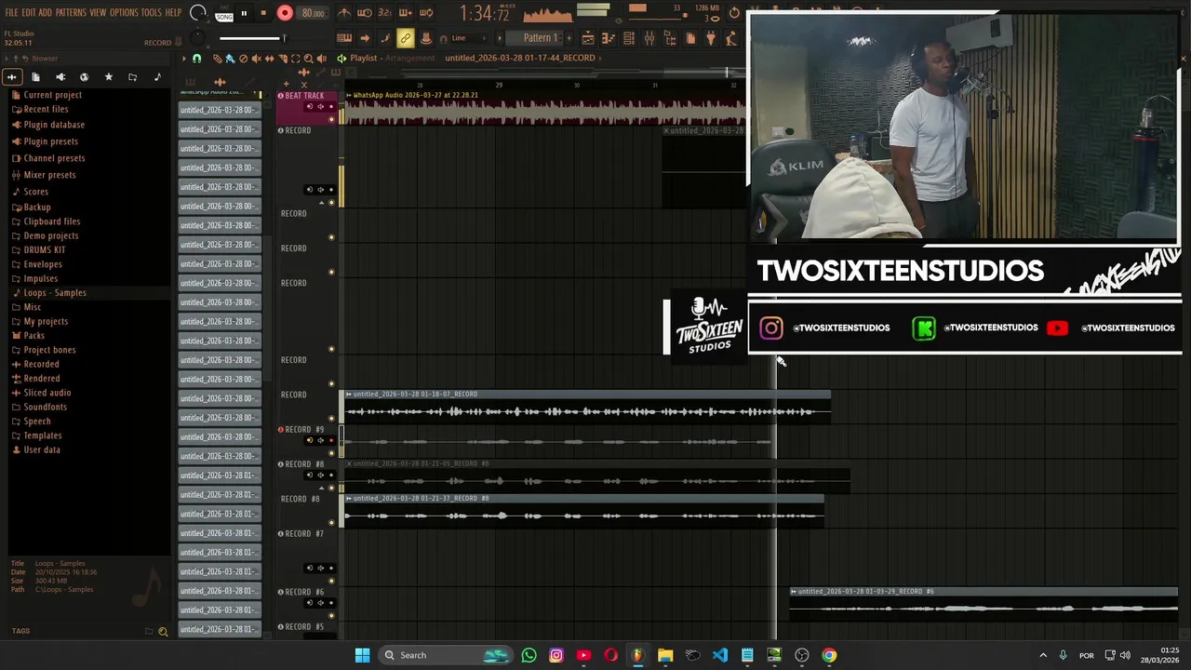Toggle mute dot on RECORD #8 track
The width and height of the screenshot is (1191, 670).
(331, 488)
